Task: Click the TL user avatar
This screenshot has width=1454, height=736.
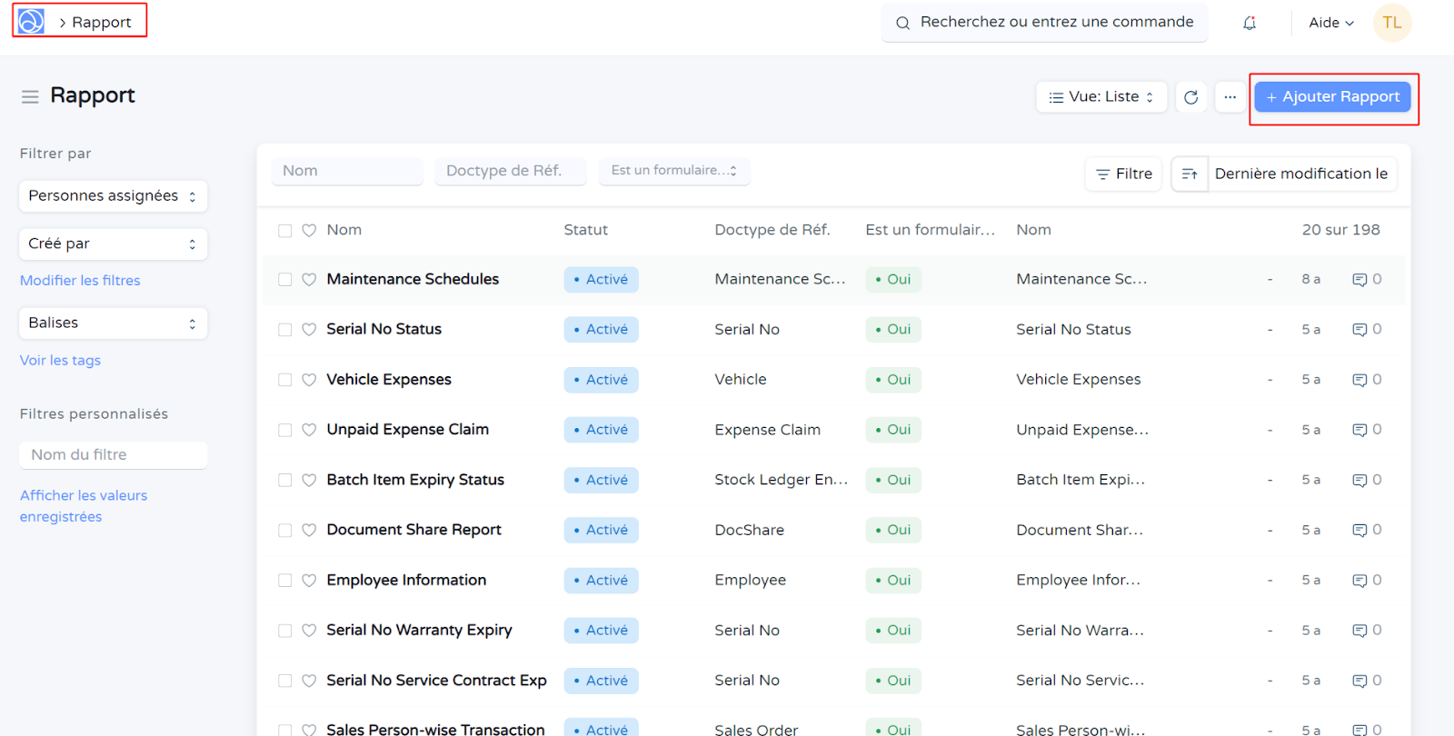Action: point(1391,23)
